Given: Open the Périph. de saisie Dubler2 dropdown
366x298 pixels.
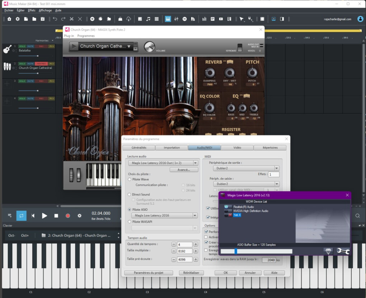Looking at the screenshot, I should tap(277, 184).
